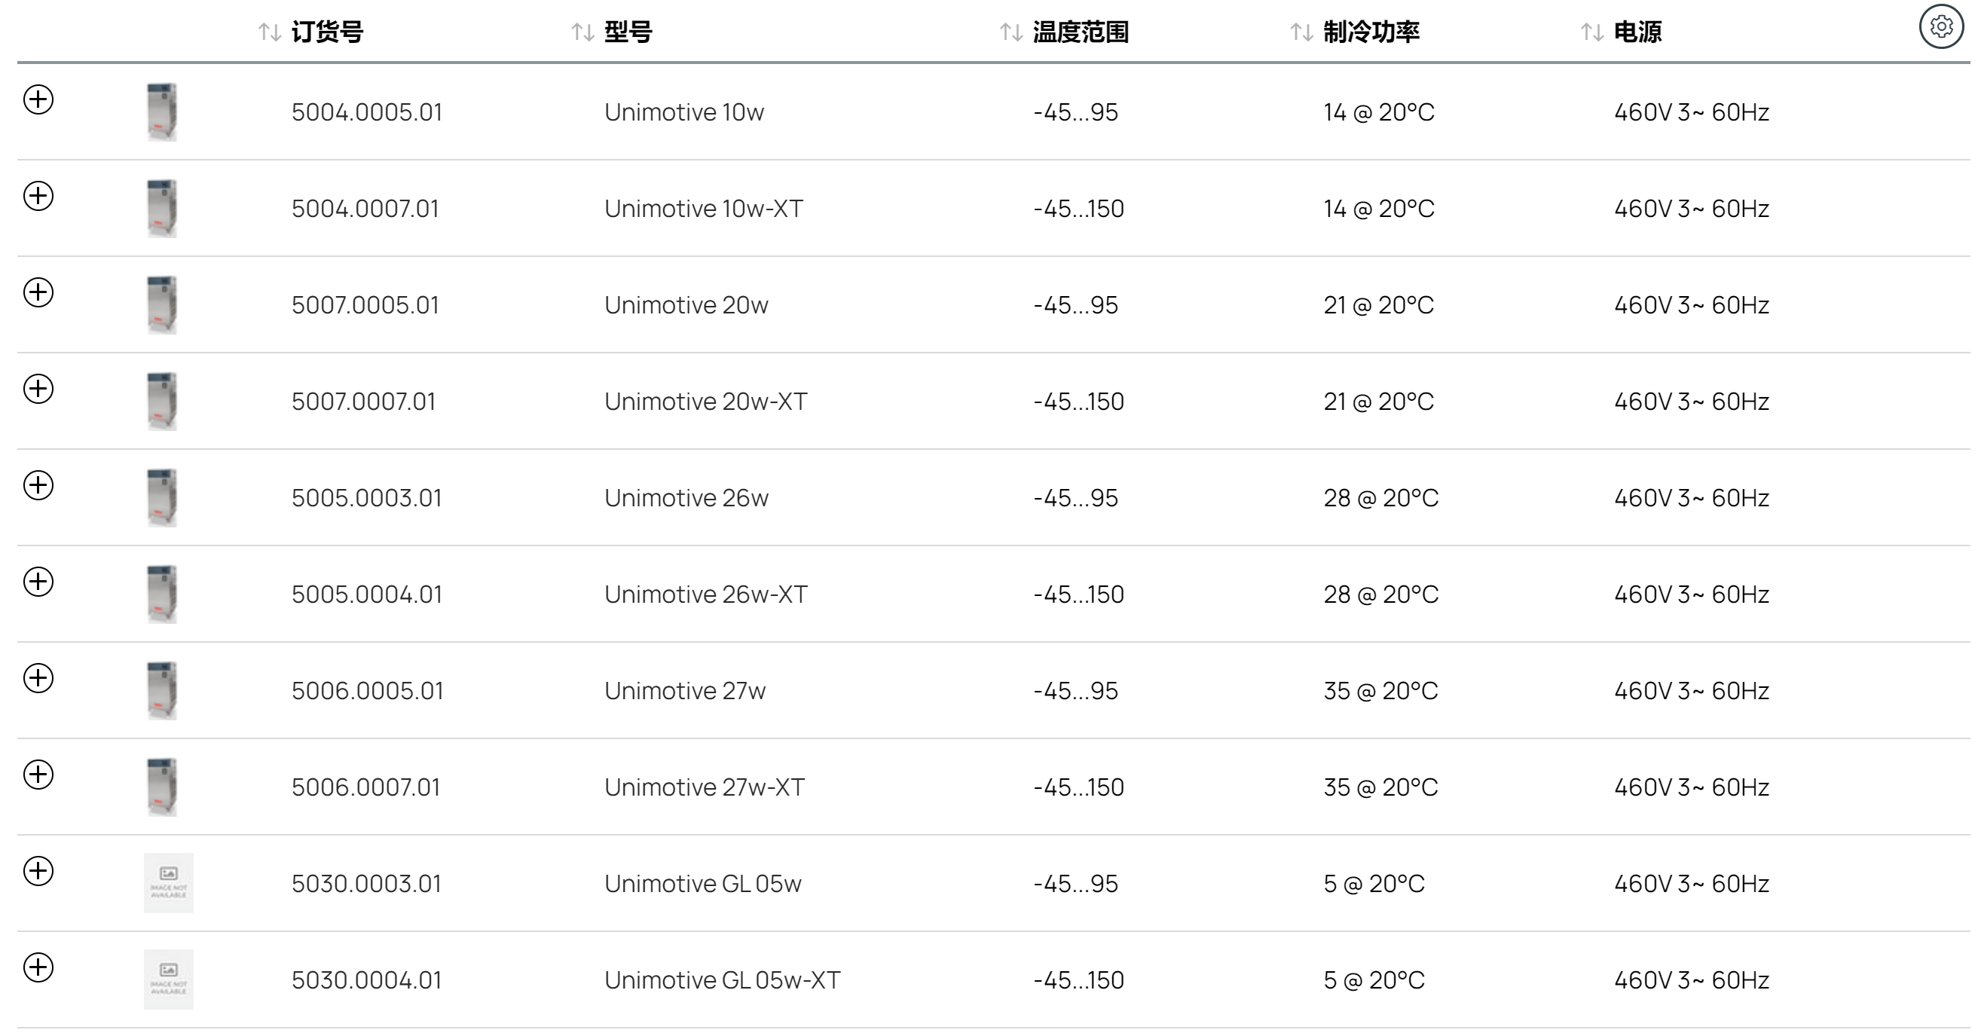Sort by 制冷功率 column arrows

(x=1301, y=32)
